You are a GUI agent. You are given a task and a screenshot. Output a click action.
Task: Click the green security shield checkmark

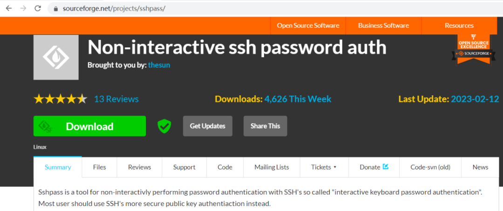point(164,126)
